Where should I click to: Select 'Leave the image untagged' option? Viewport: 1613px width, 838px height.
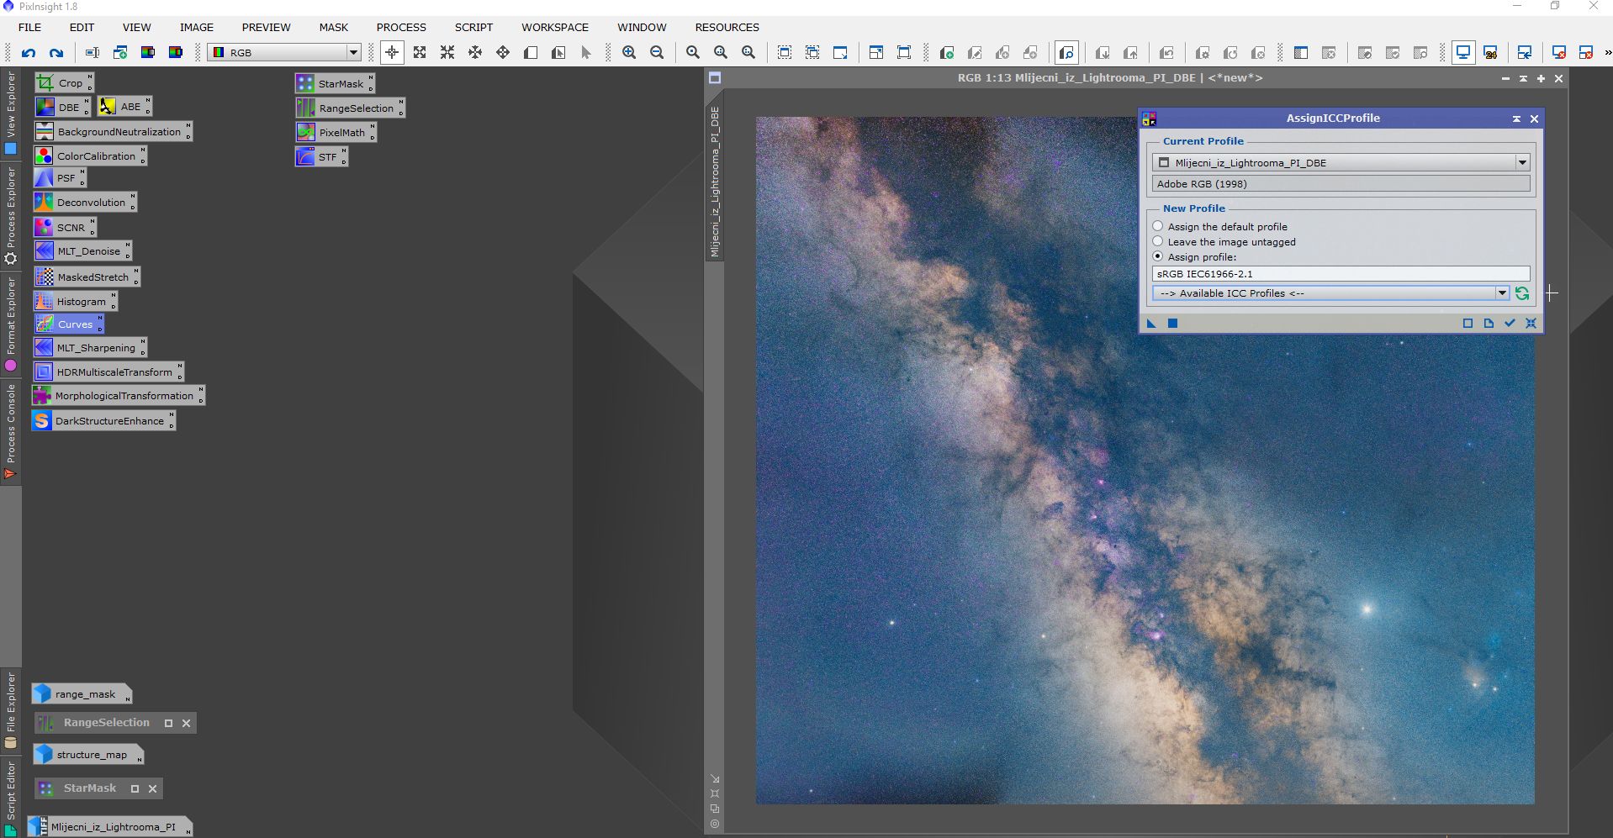1158,241
